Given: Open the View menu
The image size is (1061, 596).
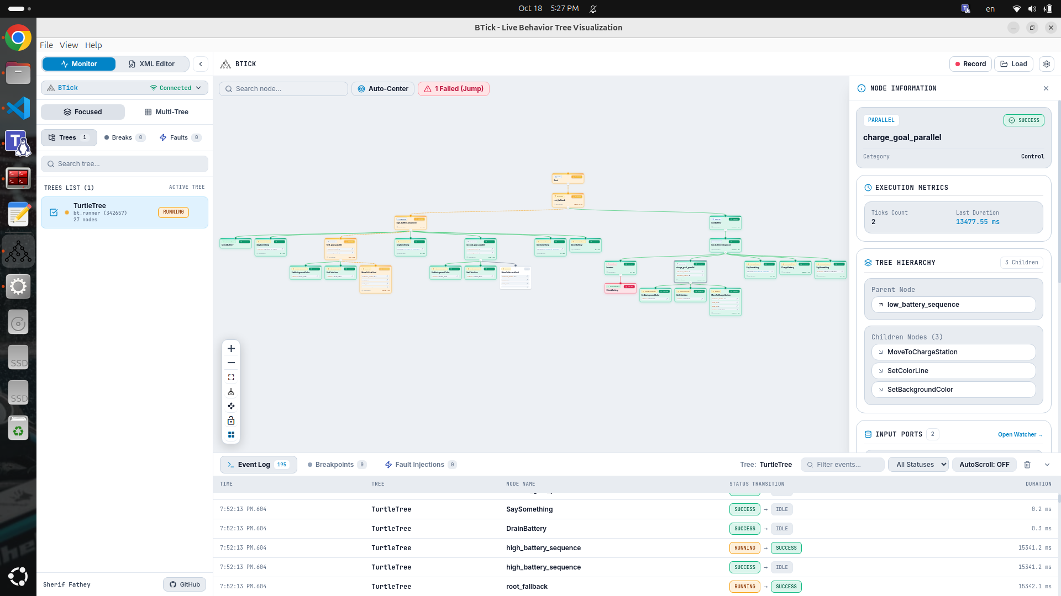Looking at the screenshot, I should (x=69, y=45).
